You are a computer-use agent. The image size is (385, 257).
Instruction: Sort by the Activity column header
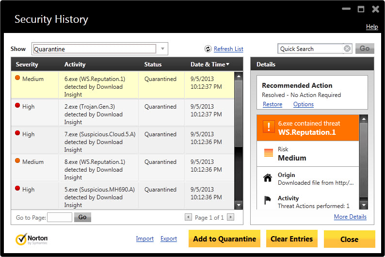[x=75, y=64]
